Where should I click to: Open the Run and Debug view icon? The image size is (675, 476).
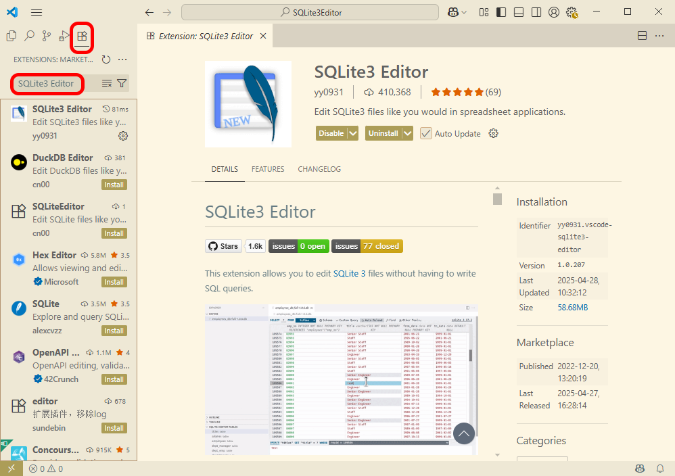[x=64, y=36]
